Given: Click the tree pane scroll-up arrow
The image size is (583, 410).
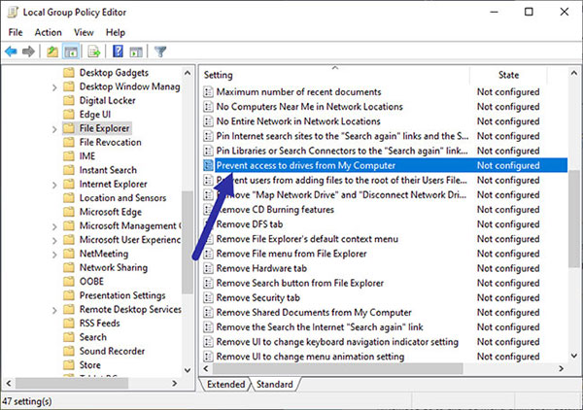Looking at the screenshot, I should [x=188, y=73].
